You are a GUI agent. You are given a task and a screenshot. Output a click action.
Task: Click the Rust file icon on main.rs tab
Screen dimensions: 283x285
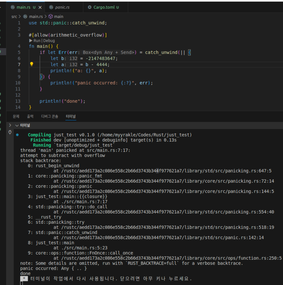click(13, 7)
